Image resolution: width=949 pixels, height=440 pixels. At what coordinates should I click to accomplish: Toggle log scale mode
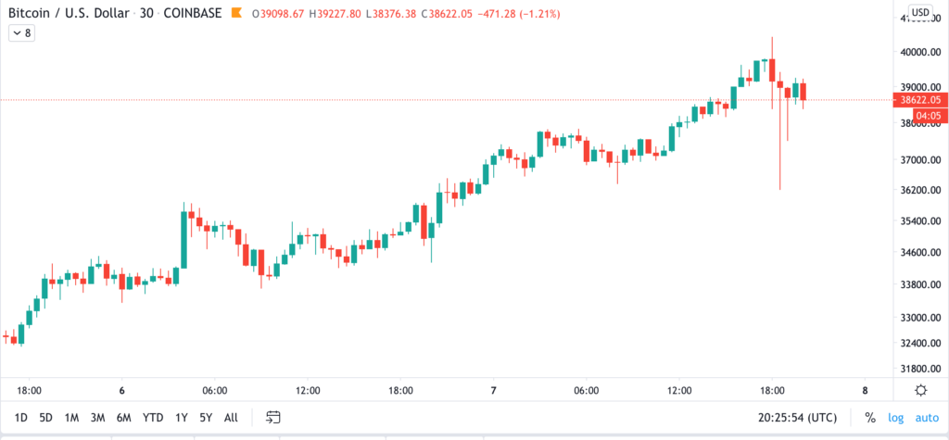coord(896,417)
